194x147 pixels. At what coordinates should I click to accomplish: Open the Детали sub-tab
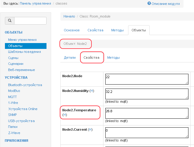coord(70,58)
